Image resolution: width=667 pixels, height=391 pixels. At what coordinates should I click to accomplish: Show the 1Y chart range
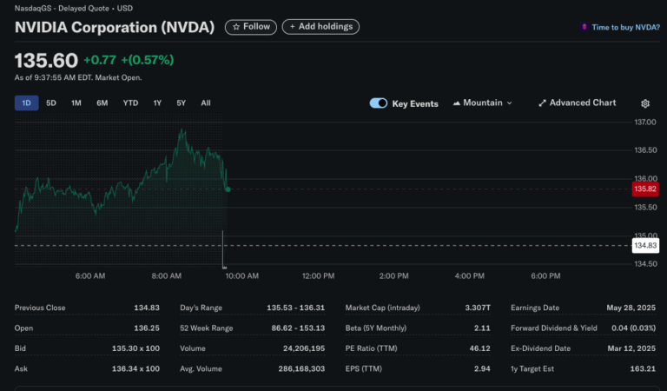coord(157,103)
